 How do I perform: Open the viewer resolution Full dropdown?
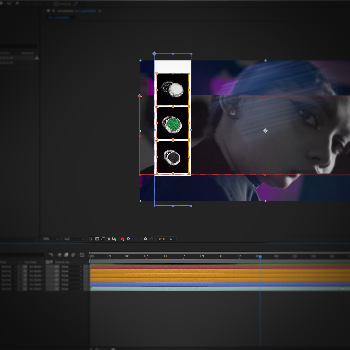(74, 239)
